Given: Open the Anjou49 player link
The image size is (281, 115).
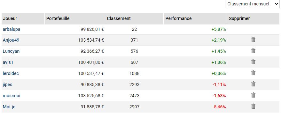Looking at the screenshot, I should pyautogui.click(x=11, y=40).
